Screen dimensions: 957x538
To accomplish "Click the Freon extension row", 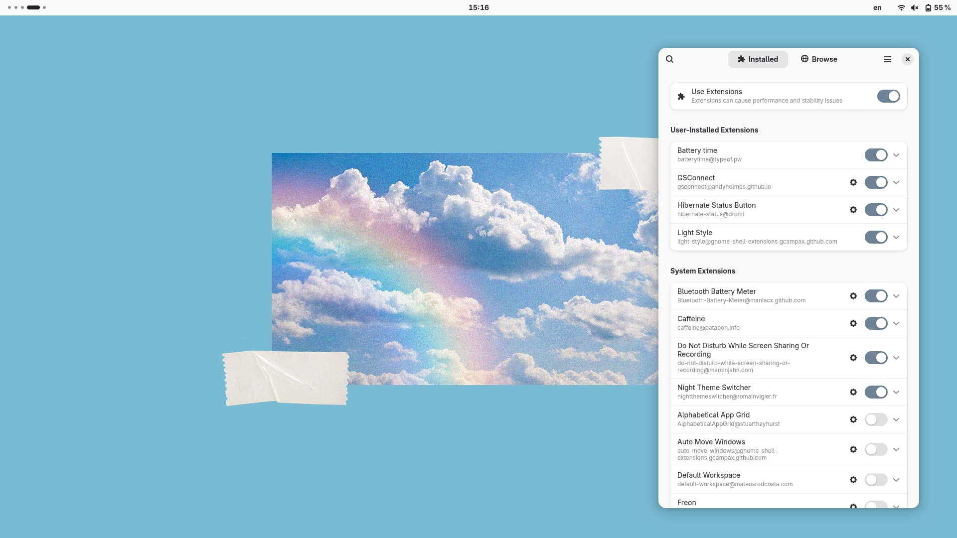I will click(x=789, y=502).
